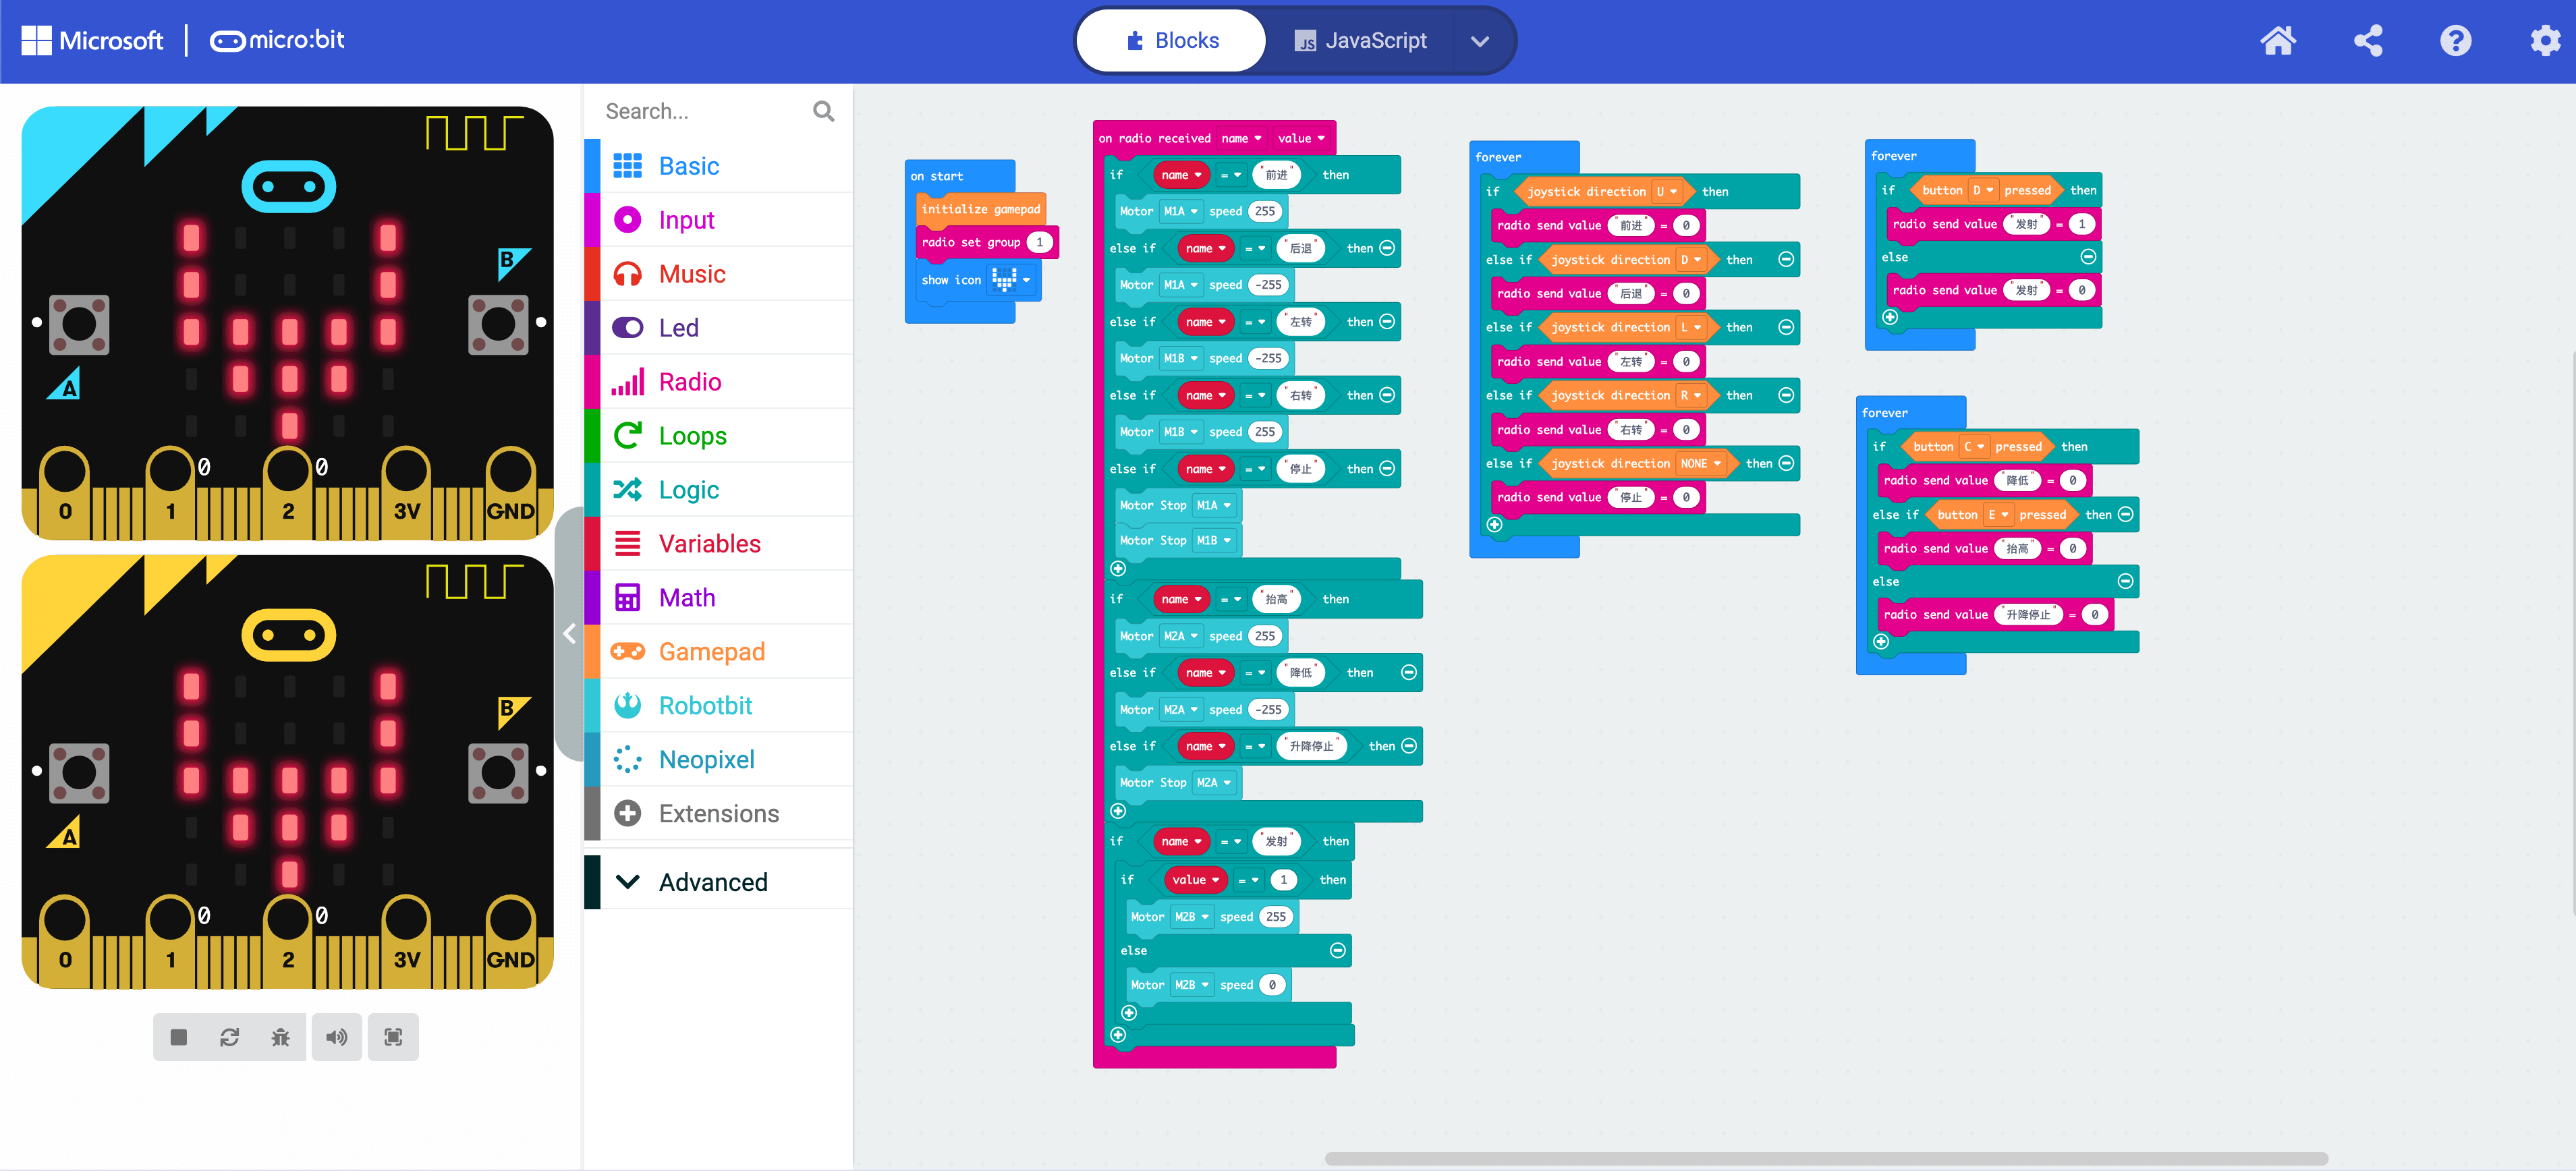Launch simulator in full screen
Viewport: 2576px width, 1171px height.
[393, 1037]
